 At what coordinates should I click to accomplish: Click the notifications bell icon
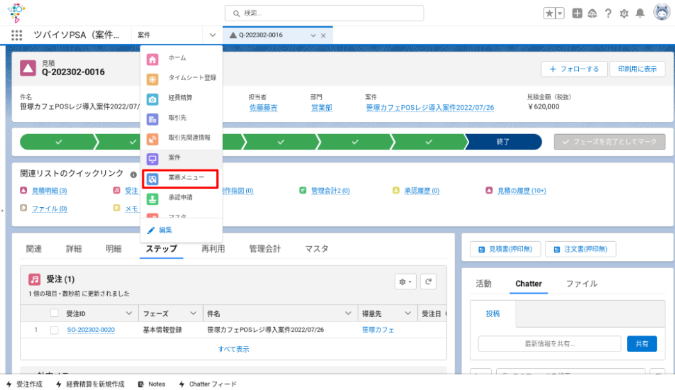pyautogui.click(x=640, y=13)
